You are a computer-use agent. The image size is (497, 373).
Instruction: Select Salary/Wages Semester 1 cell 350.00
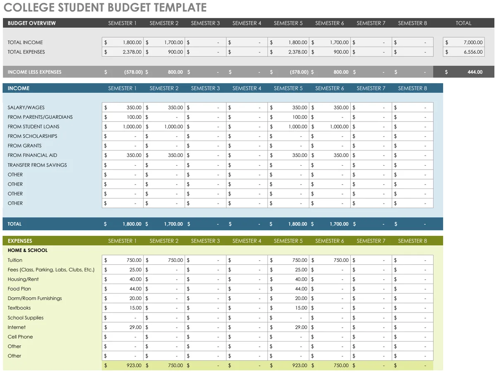[x=123, y=107]
